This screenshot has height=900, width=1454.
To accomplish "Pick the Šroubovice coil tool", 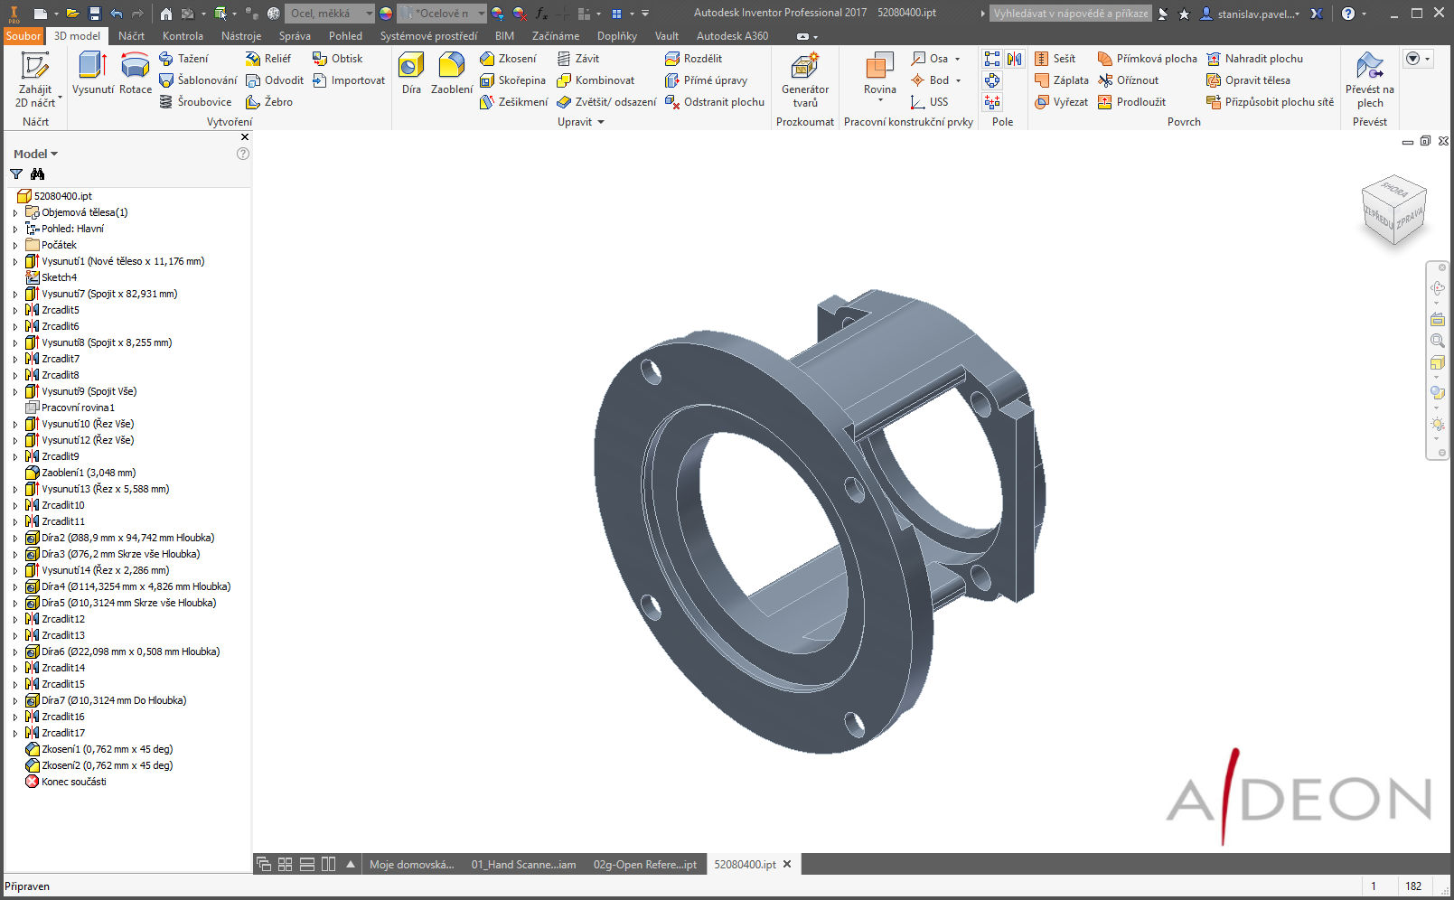I will point(195,102).
